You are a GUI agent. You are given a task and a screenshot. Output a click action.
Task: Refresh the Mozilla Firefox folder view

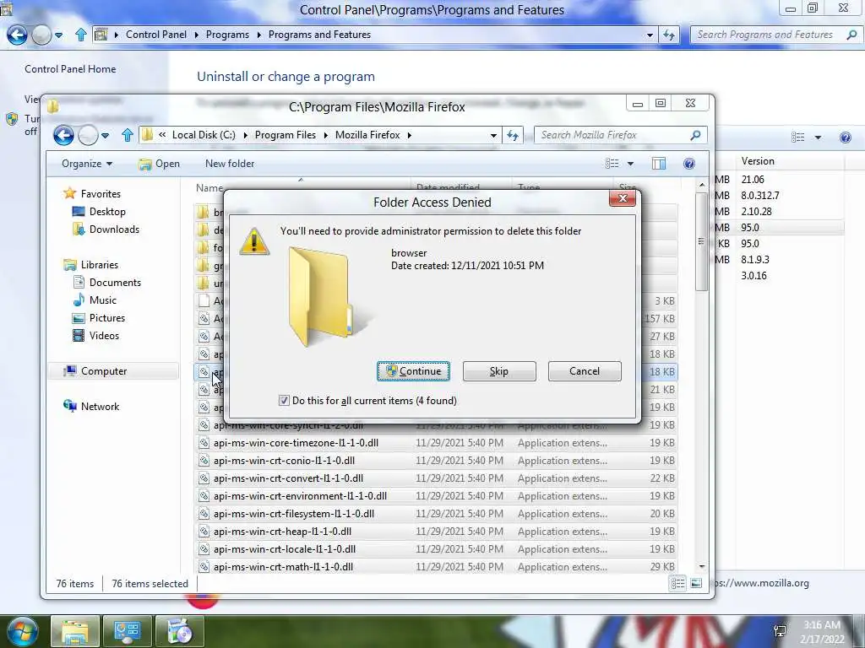tap(513, 135)
